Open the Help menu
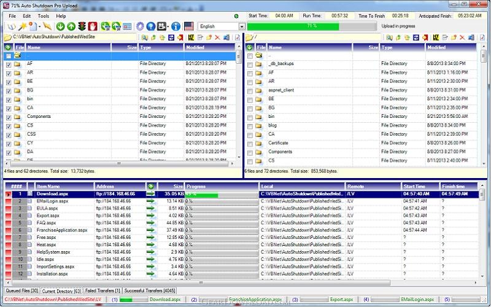491x307 pixels. [x=61, y=16]
